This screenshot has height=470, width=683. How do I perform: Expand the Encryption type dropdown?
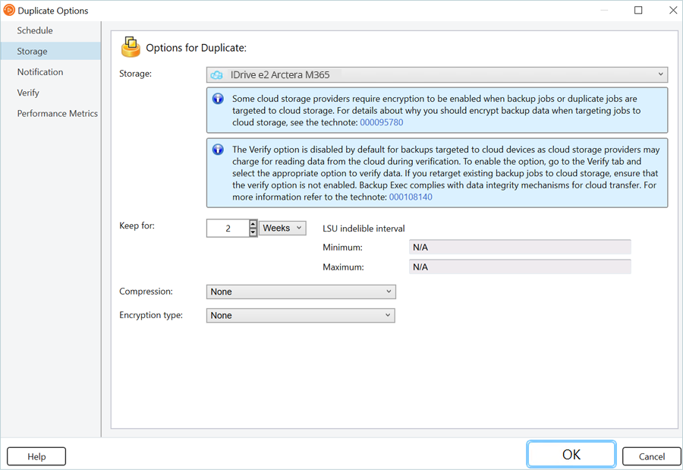click(301, 315)
